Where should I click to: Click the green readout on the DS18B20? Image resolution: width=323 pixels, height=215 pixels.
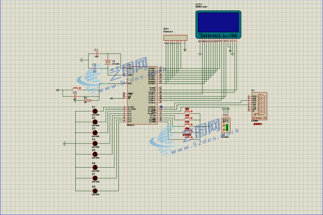tap(227, 127)
